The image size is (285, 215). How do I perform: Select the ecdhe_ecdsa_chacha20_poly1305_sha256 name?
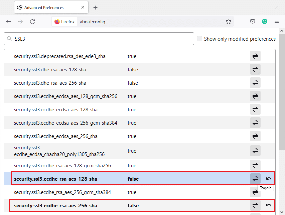[x=59, y=151]
